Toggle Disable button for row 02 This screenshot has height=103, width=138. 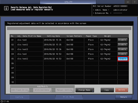tap(123, 45)
